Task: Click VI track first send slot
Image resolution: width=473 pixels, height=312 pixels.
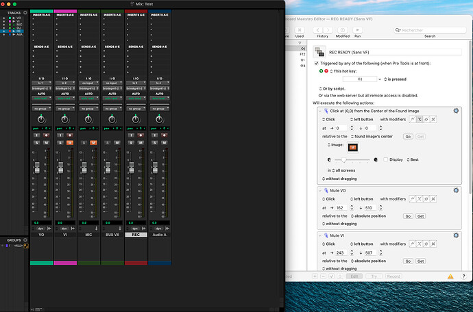Action: [65, 51]
